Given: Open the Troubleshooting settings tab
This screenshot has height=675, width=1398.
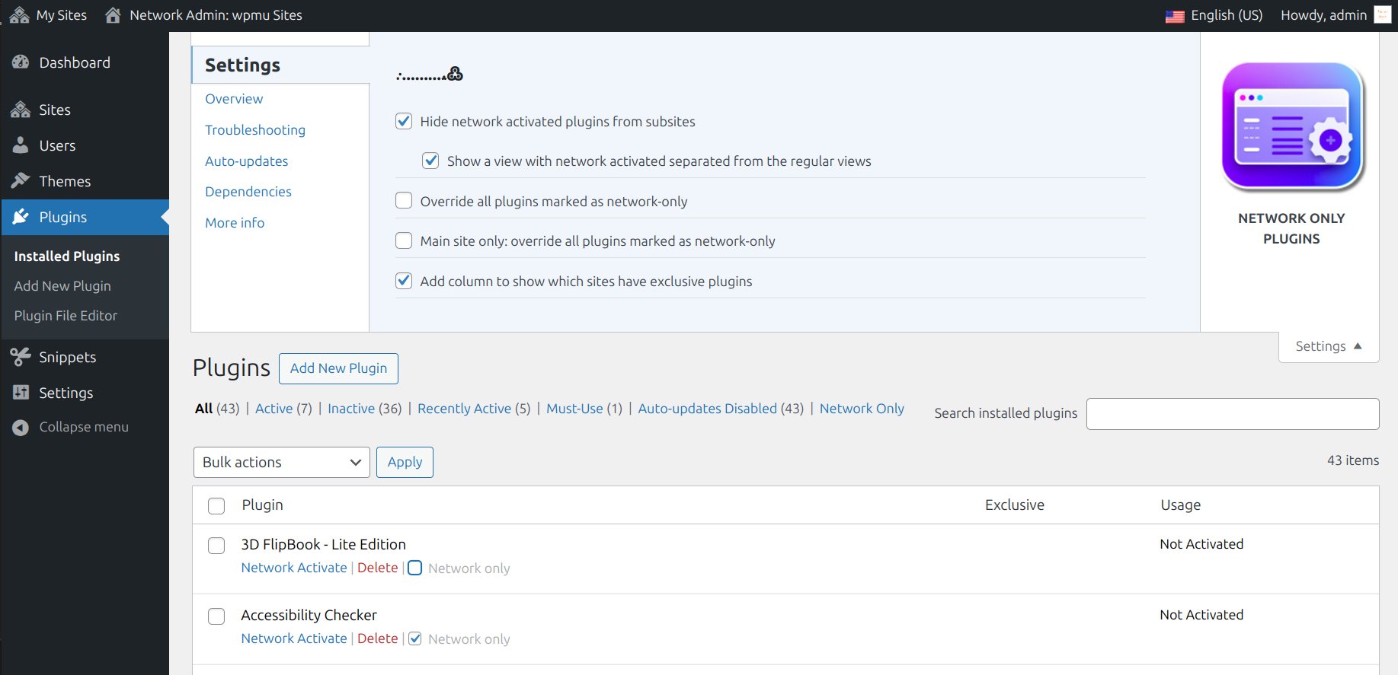Looking at the screenshot, I should 255,130.
